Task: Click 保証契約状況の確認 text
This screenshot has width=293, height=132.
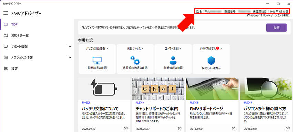Action: pos(135,68)
